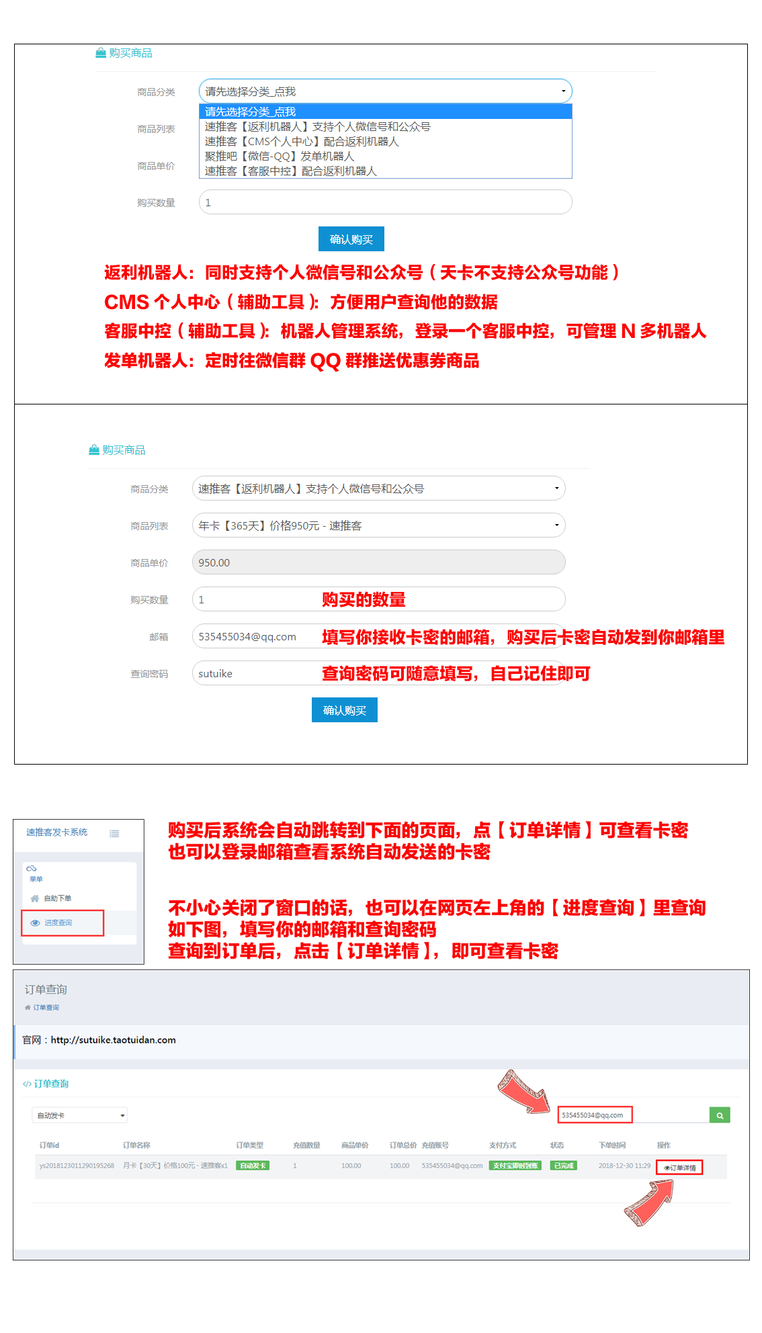Click the code bracket icon beside 订单查询 heading

coord(27,1084)
